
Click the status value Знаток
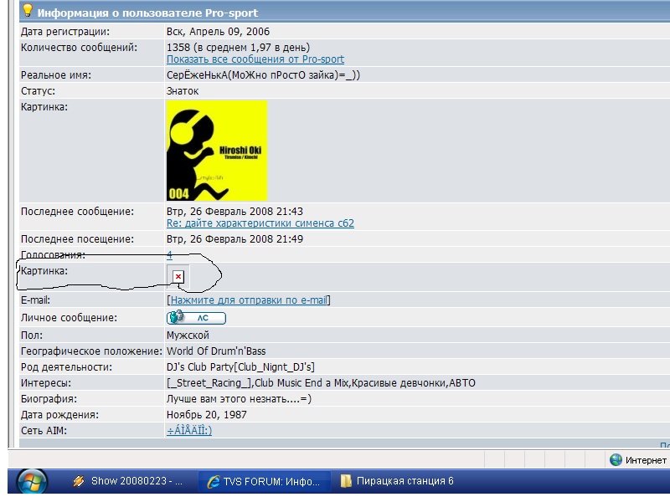[183, 91]
